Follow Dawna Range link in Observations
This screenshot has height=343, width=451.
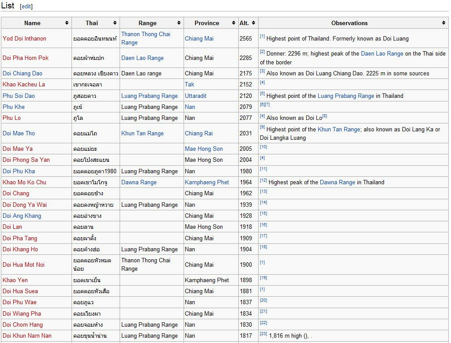(x=338, y=182)
